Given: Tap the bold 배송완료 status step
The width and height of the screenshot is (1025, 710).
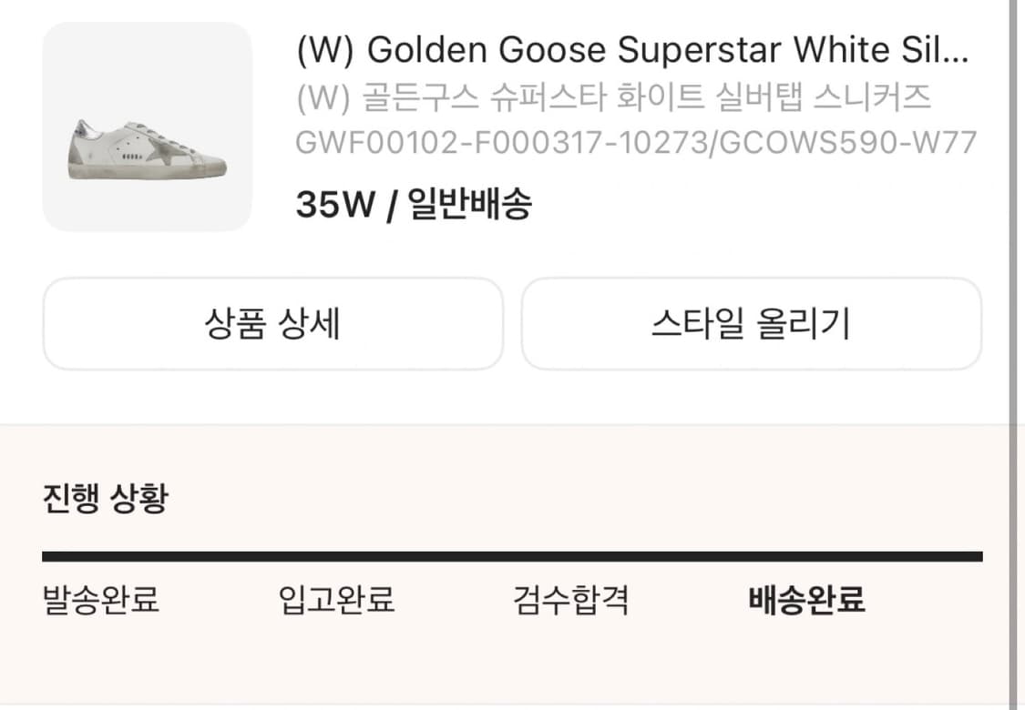Looking at the screenshot, I should (x=806, y=601).
